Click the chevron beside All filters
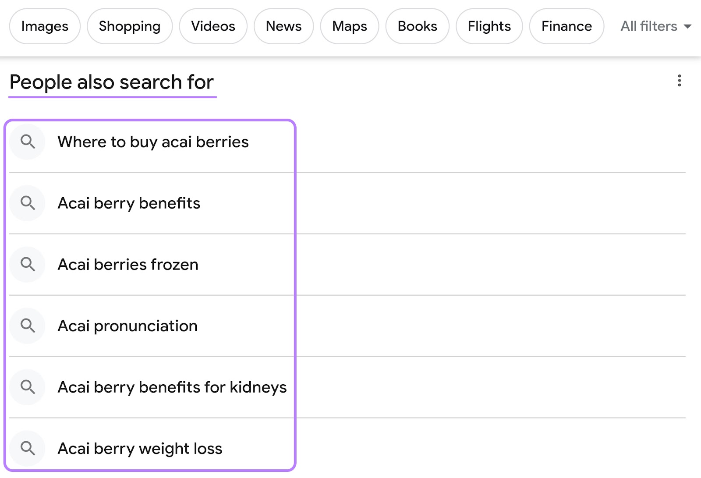This screenshot has width=701, height=478. (689, 27)
